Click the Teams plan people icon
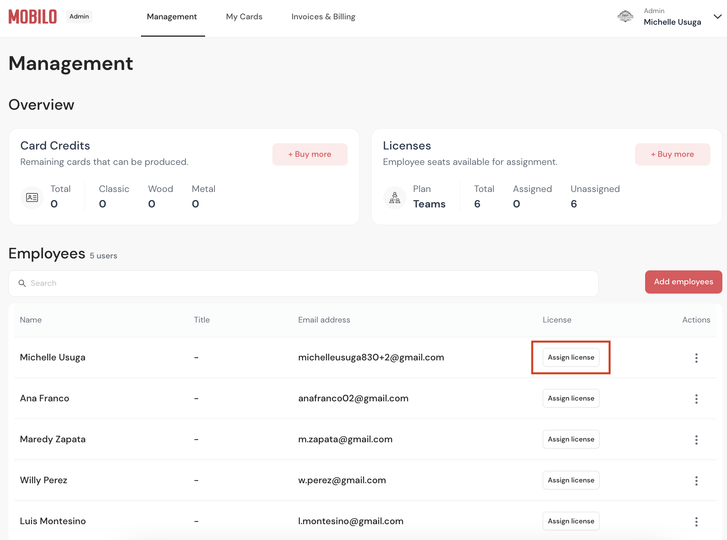Viewport: 727px width, 540px height. 394,197
